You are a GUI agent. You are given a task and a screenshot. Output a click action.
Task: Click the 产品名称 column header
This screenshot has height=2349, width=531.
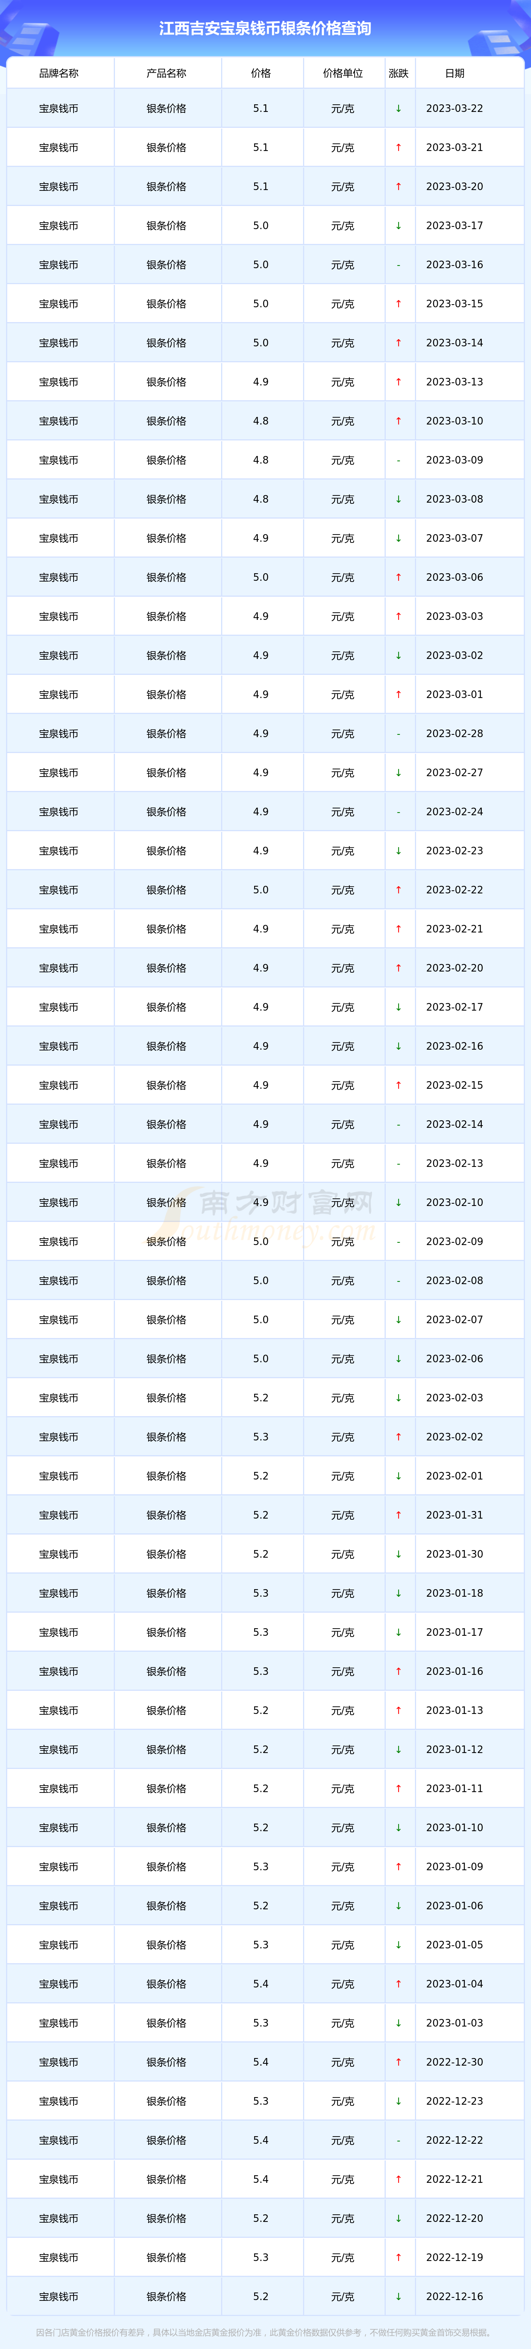tap(167, 73)
